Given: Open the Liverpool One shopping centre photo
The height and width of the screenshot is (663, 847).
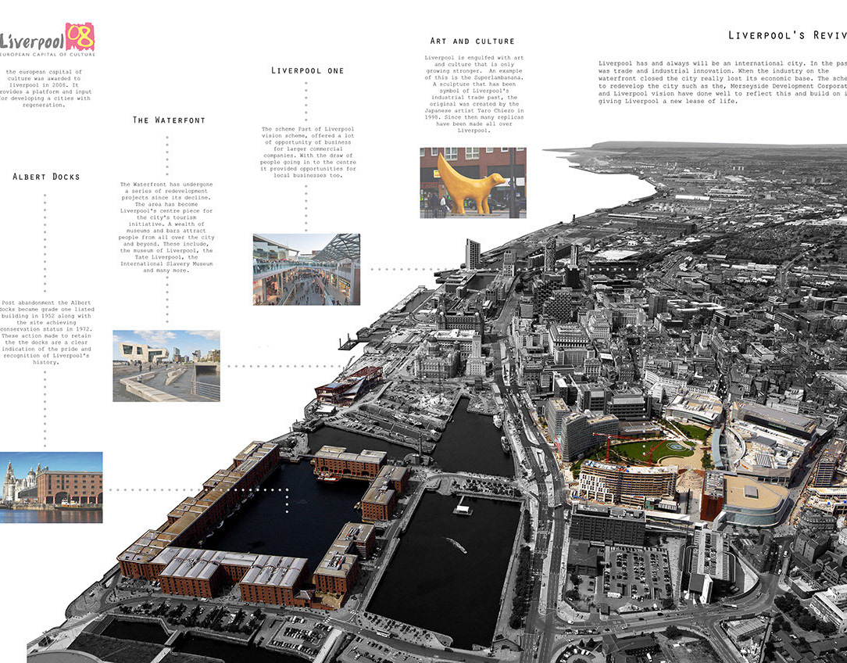Looking at the screenshot, I should (x=306, y=269).
